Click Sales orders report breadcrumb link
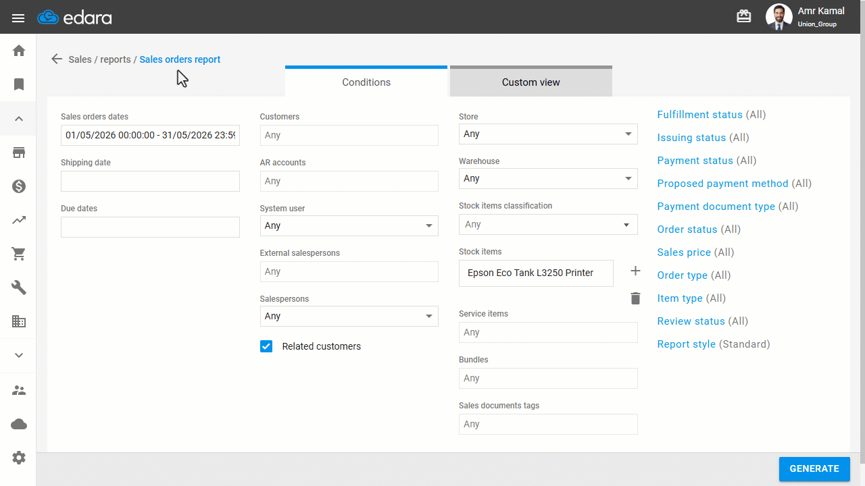Viewport: 865px width, 486px height. (180, 59)
